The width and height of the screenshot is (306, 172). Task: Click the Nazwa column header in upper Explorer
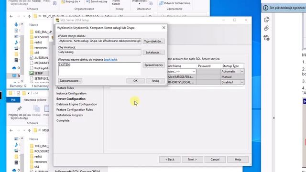coord(33,25)
